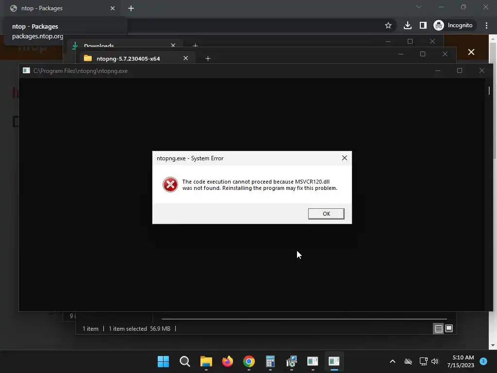Screen dimensions: 497x373
Task: Select the ntop - Packages browser tab
Action: pyautogui.click(x=62, y=8)
